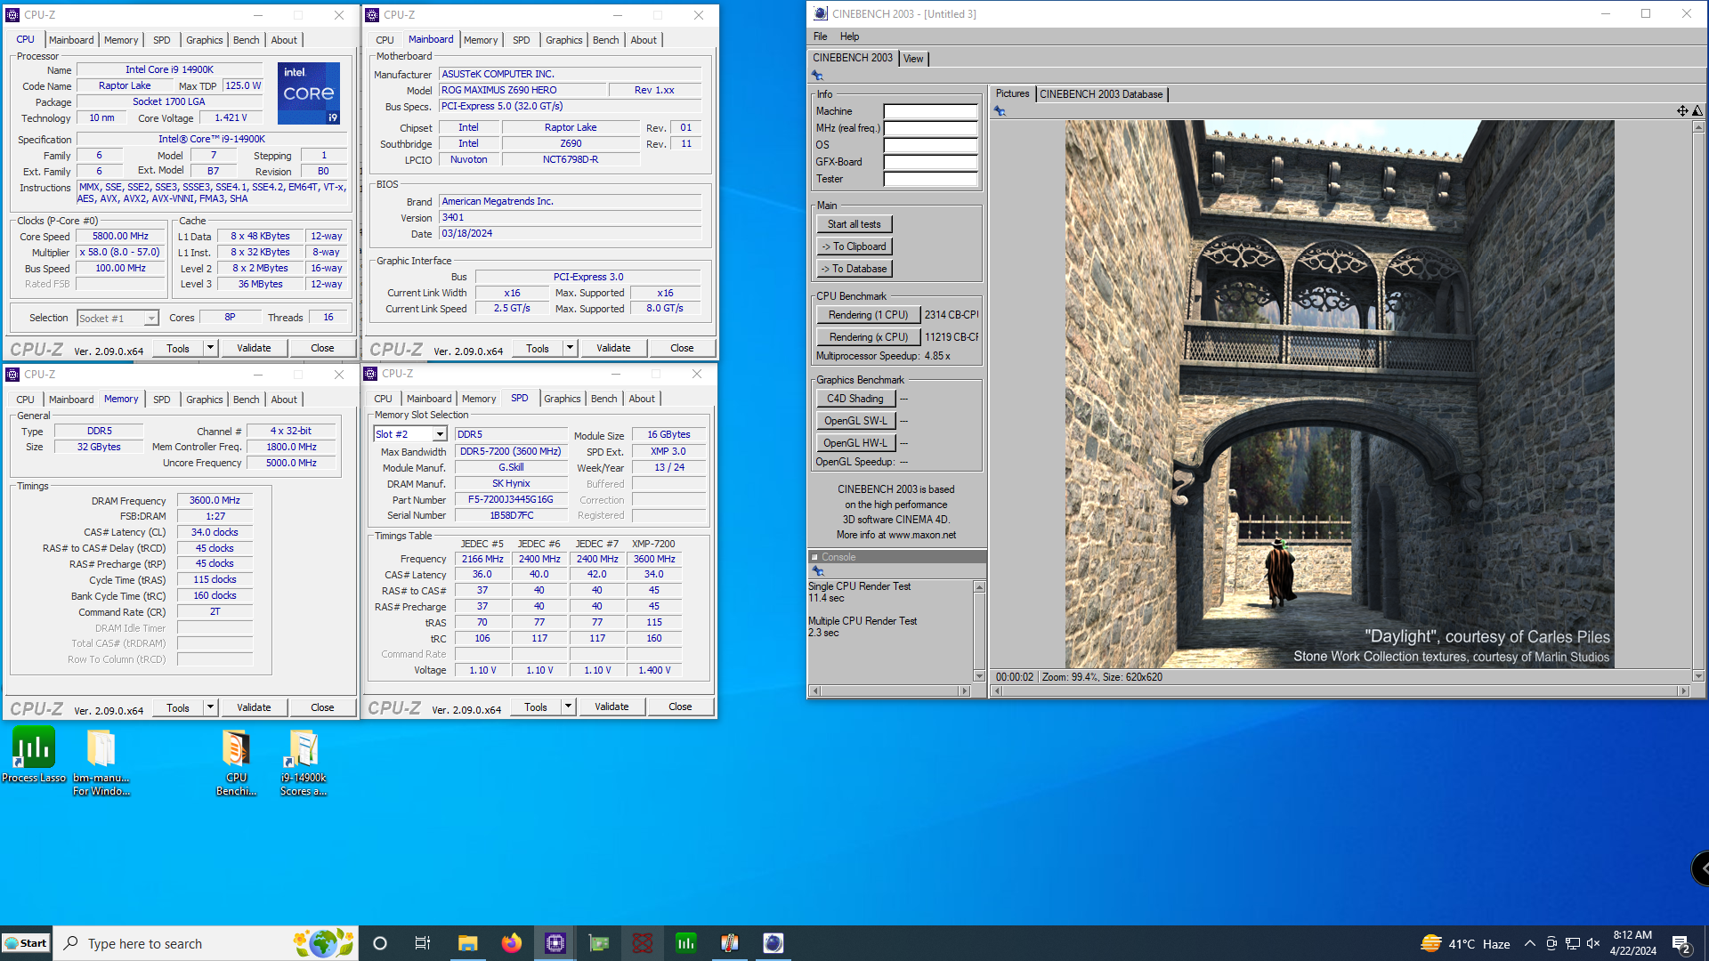The image size is (1709, 961).
Task: Expand Tools arrow in CPU tab window
Action: (211, 348)
